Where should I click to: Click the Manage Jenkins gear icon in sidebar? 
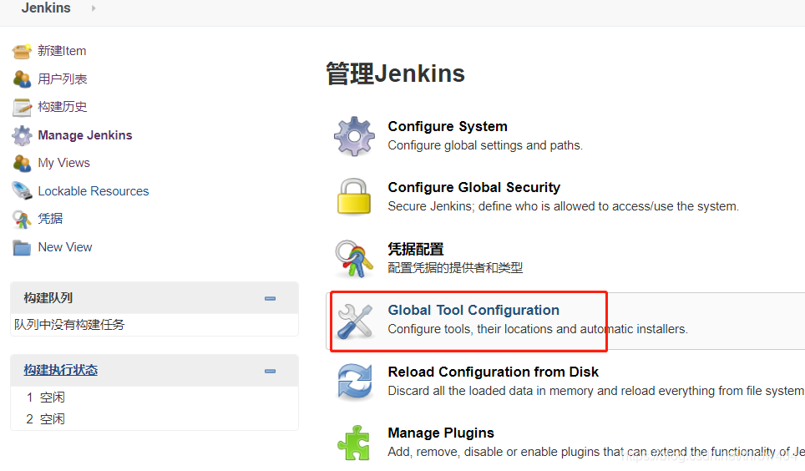coord(22,135)
